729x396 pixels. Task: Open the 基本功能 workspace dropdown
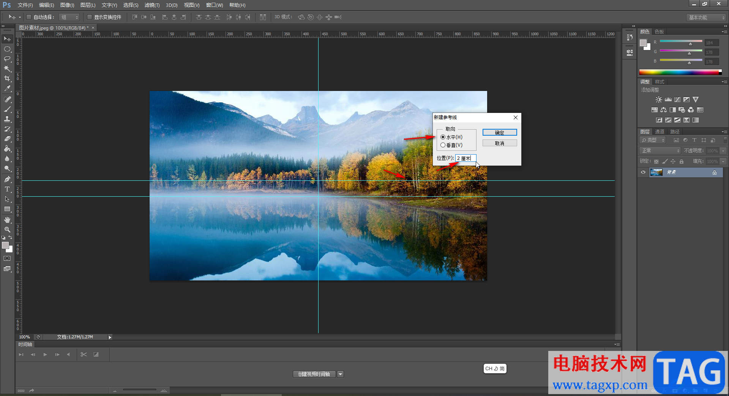click(x=706, y=17)
